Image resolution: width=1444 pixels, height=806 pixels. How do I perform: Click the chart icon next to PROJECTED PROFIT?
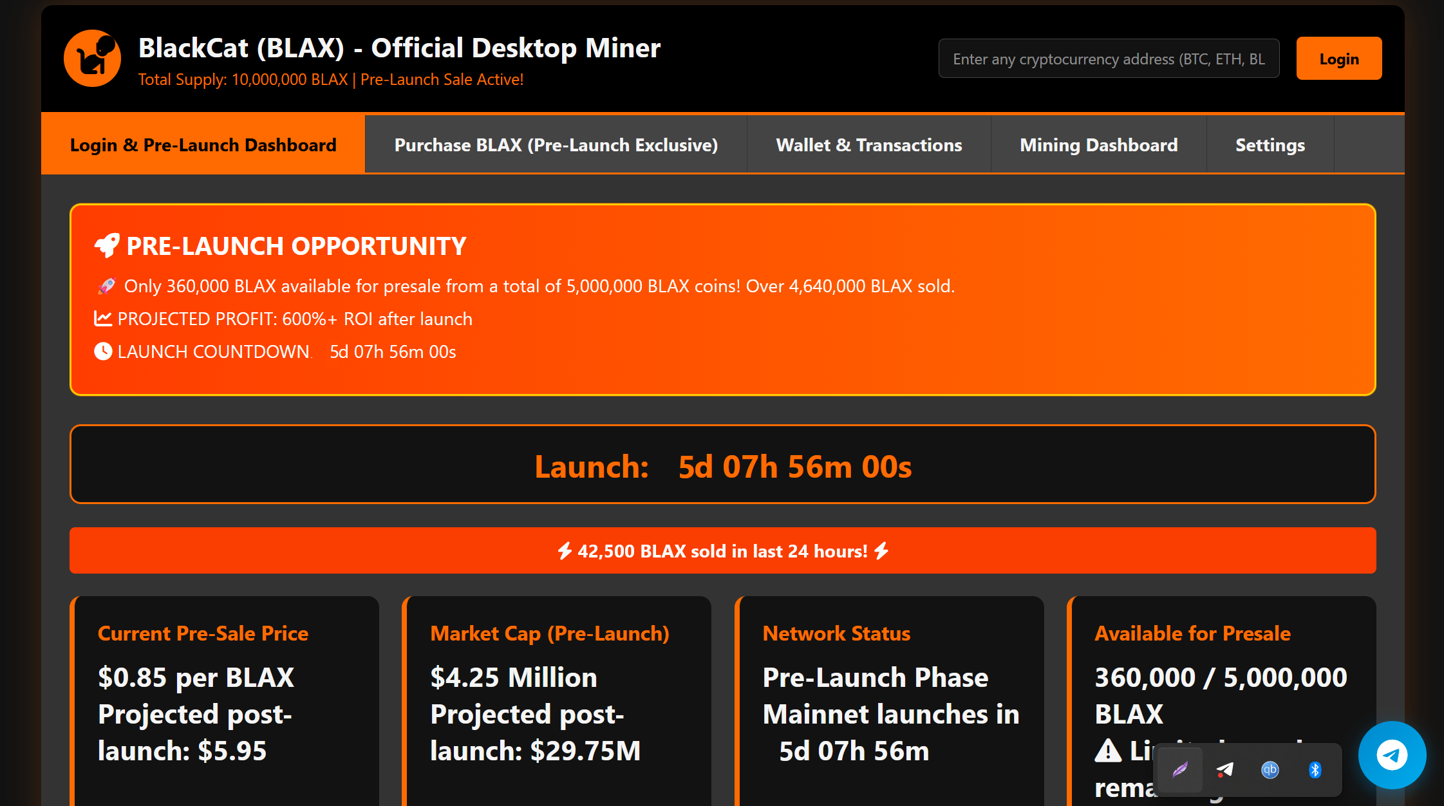tap(103, 318)
